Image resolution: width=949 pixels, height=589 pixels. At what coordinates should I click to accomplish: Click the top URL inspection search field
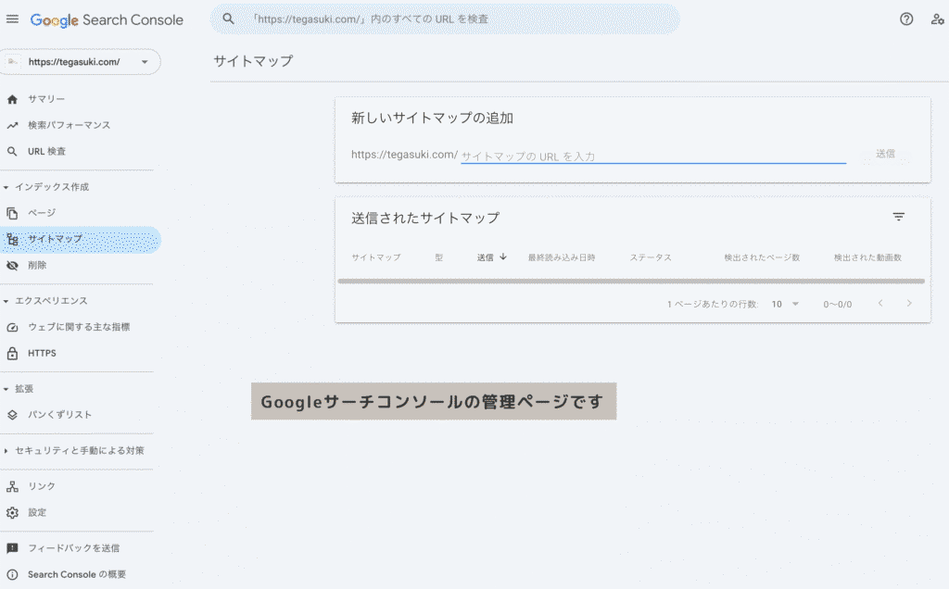[446, 19]
